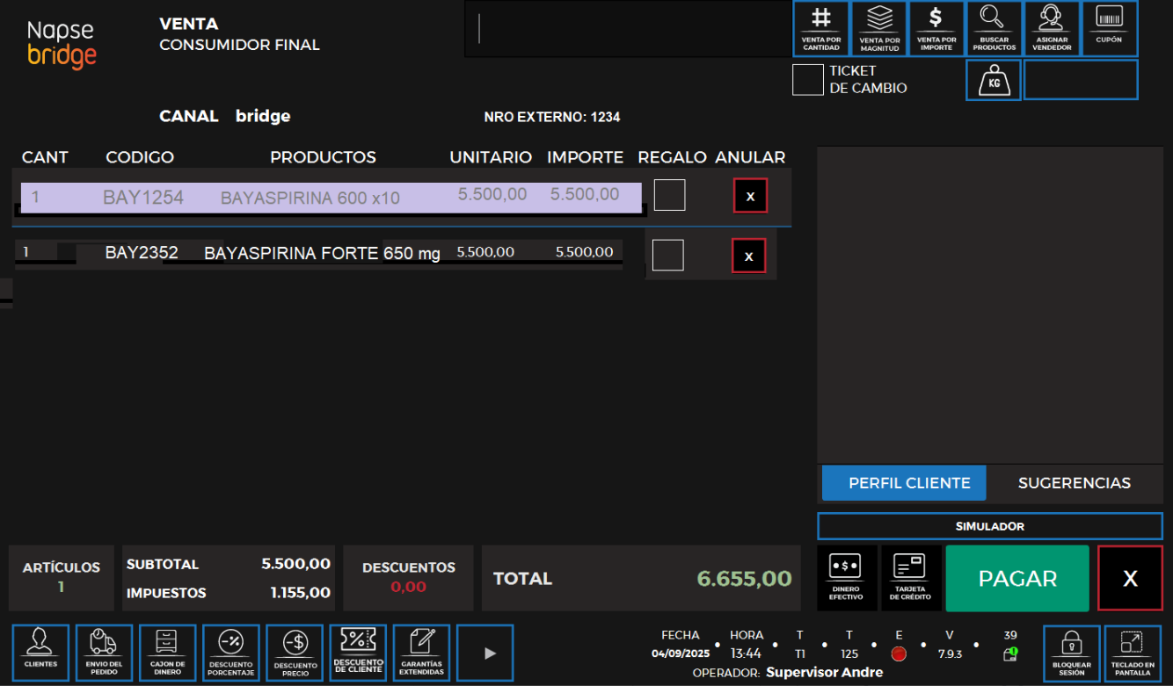Show more options with the arrow button
This screenshot has width=1173, height=686.
pyautogui.click(x=485, y=653)
